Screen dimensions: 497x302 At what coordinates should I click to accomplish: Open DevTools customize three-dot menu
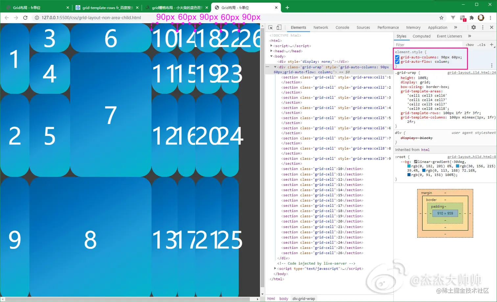[x=483, y=28]
